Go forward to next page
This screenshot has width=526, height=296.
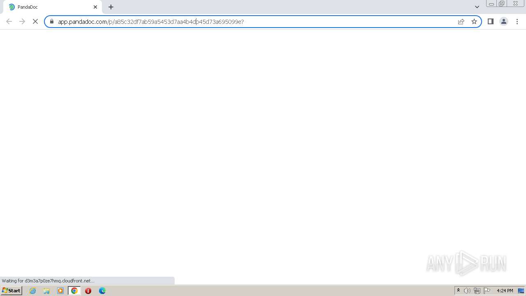(22, 21)
